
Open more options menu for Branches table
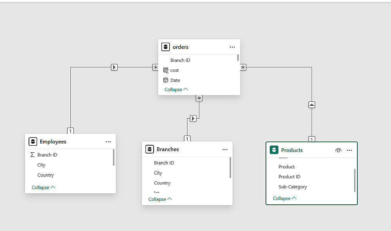[x=225, y=150]
